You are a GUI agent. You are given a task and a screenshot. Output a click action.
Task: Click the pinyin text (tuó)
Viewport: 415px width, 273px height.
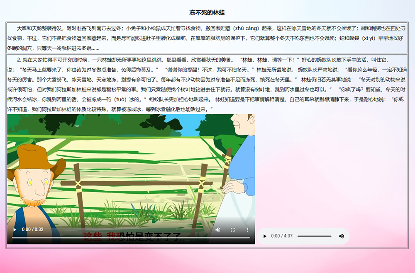tap(121, 99)
